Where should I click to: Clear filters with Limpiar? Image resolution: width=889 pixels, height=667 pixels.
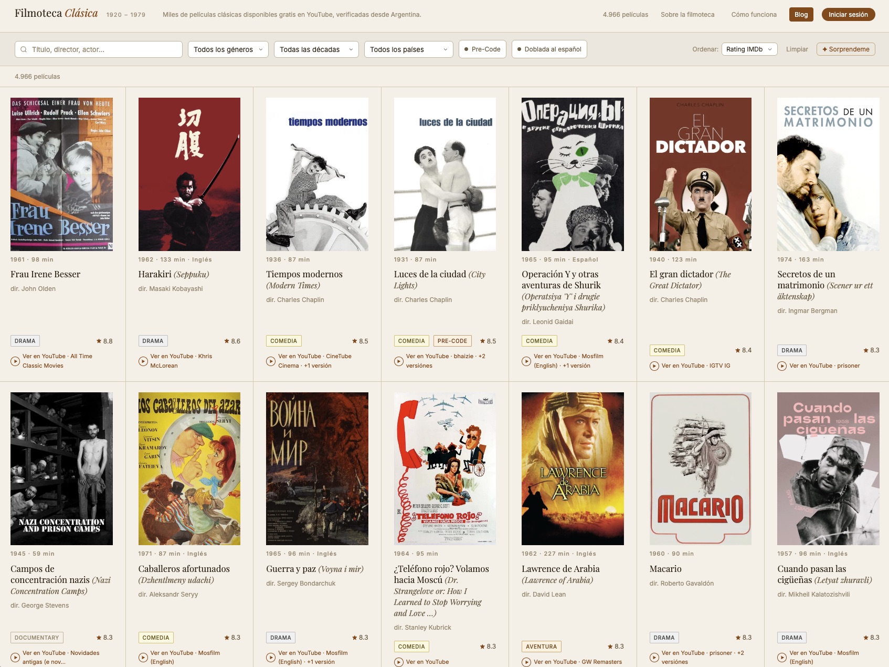point(797,49)
